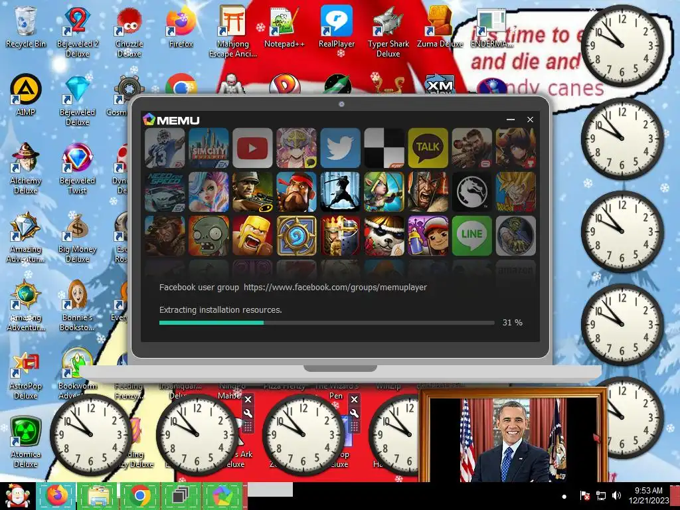Open Mahjong Escape Ancient shortcut
This screenshot has width=680, height=510.
tap(233, 32)
